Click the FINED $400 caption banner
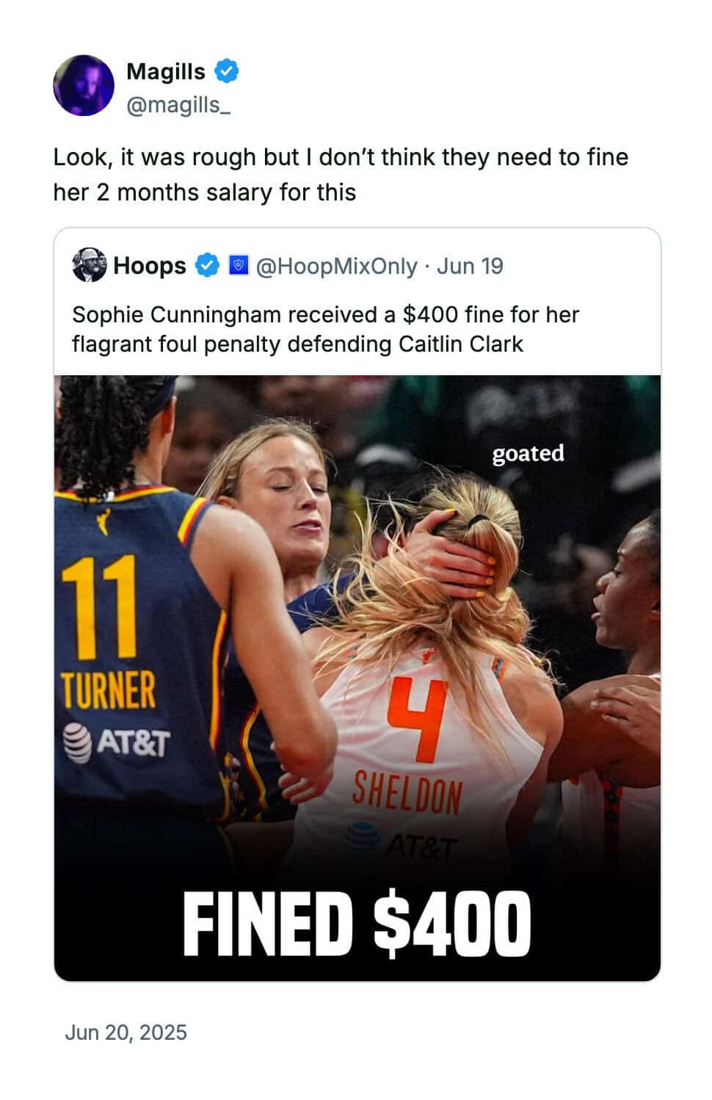The width and height of the screenshot is (712, 1100). pyautogui.click(x=357, y=924)
